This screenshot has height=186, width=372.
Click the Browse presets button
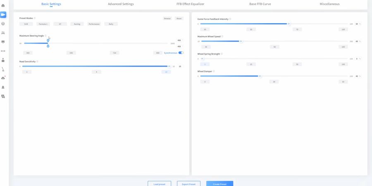[167, 19]
